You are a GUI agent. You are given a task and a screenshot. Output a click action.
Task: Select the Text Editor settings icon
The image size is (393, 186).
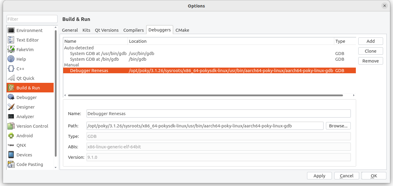point(28,40)
